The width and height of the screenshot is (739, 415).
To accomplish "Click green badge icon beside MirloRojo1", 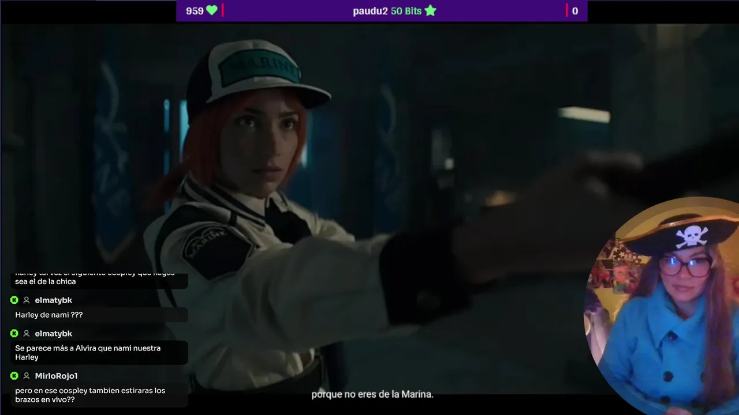I will point(14,376).
